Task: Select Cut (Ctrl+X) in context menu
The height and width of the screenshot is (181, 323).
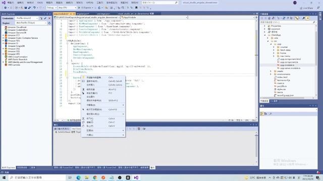Action: [103, 119]
